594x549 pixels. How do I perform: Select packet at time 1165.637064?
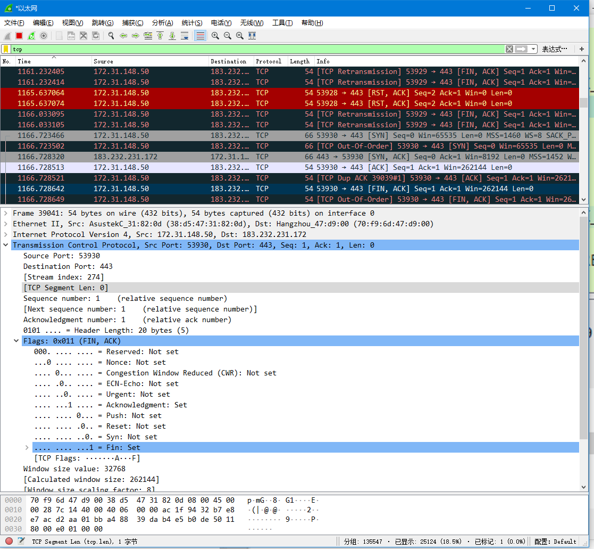pyautogui.click(x=290, y=93)
